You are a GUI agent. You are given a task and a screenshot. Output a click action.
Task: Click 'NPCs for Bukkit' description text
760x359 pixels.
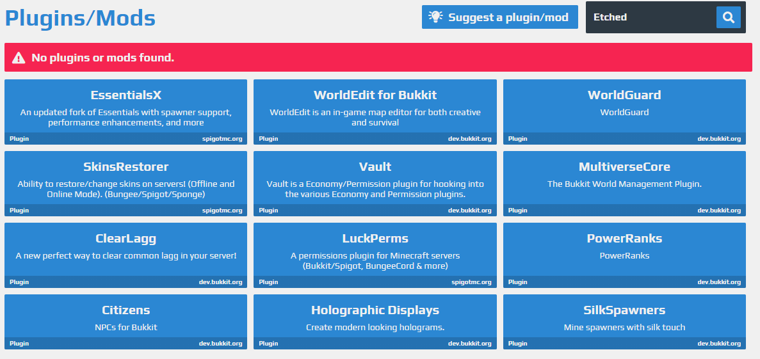126,327
